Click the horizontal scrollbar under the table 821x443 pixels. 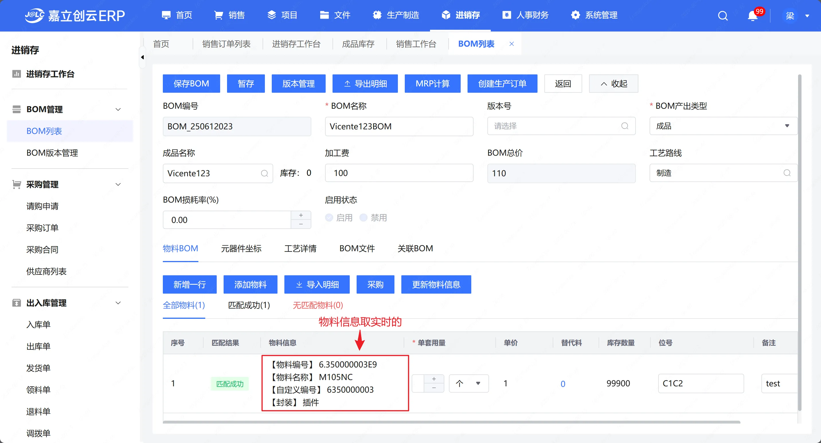(451, 422)
